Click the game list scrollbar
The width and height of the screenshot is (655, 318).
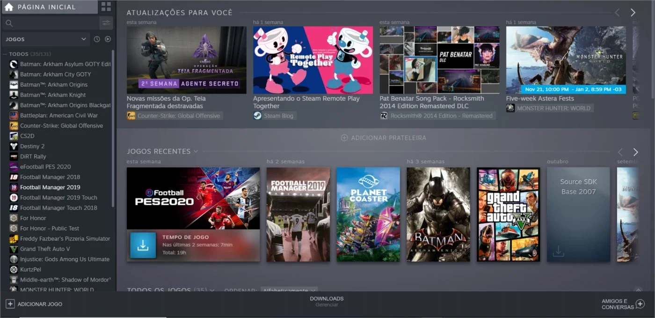(x=113, y=129)
